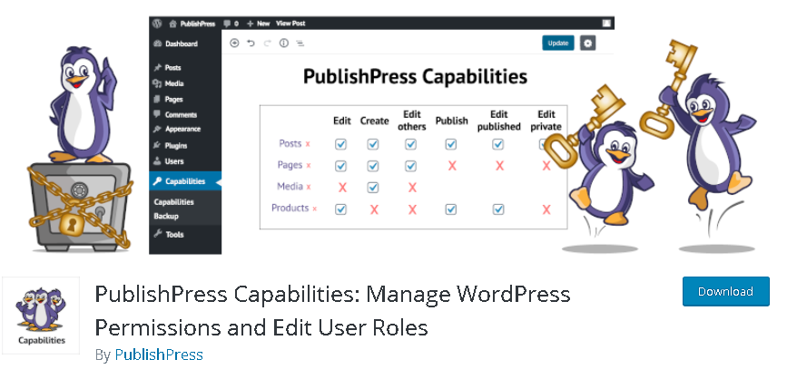Open the PublishPress site home in admin bar
Screen dimensions: 787x379
[192, 23]
